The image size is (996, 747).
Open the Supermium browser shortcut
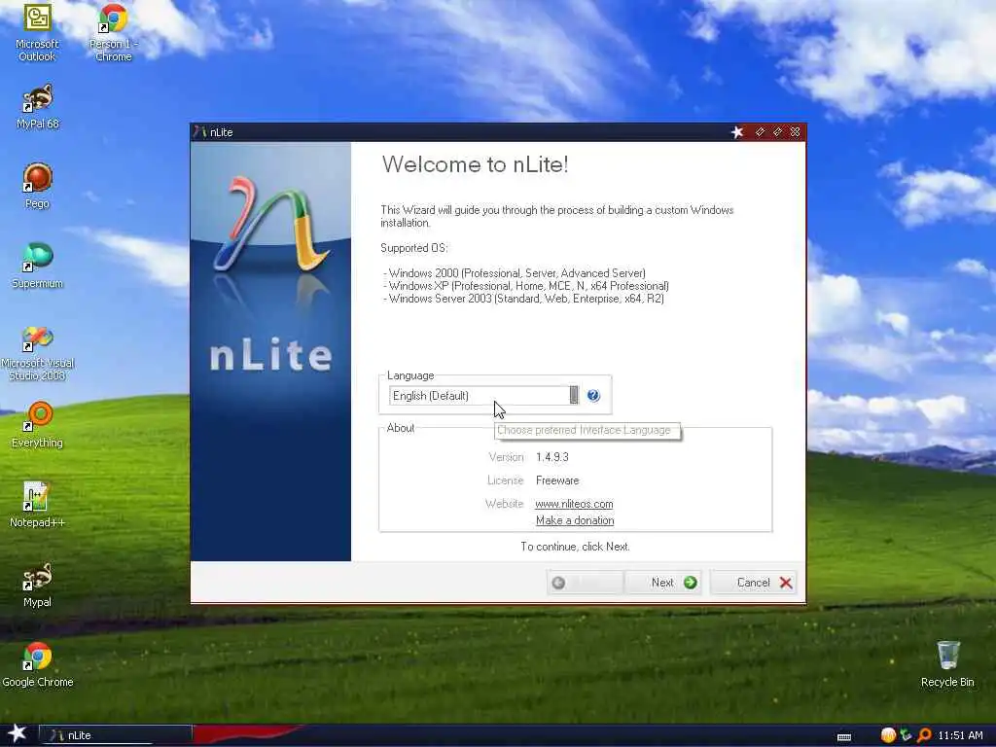click(38, 266)
